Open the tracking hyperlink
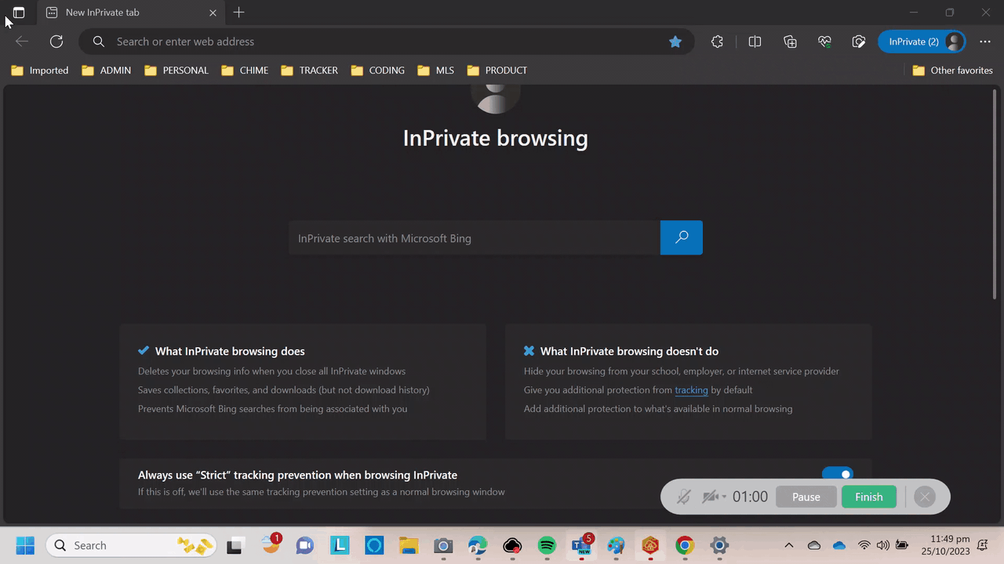 pos(691,389)
